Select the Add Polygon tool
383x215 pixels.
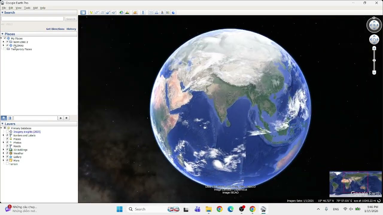(x=97, y=13)
